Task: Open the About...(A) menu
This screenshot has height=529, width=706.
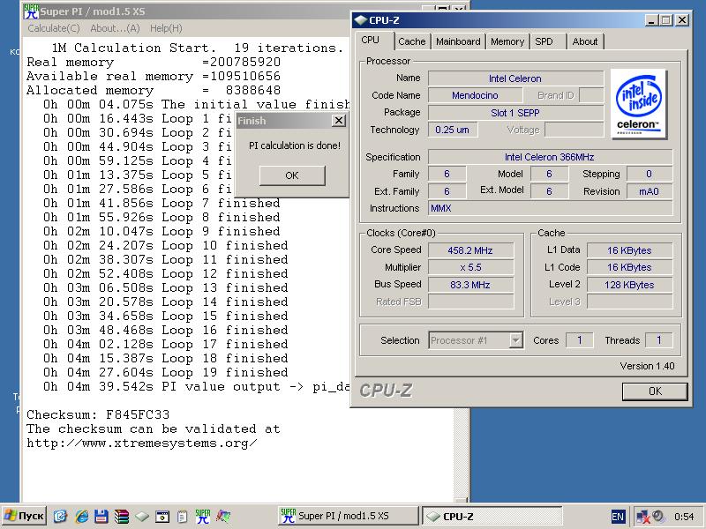Action: (115, 28)
